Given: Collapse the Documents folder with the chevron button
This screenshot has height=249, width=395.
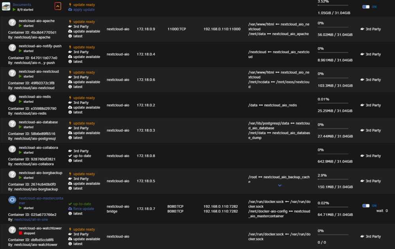Looking at the screenshot, I should pos(58,6).
